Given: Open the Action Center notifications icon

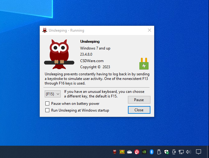Looking at the screenshot, I should pyautogui.click(x=198, y=152).
